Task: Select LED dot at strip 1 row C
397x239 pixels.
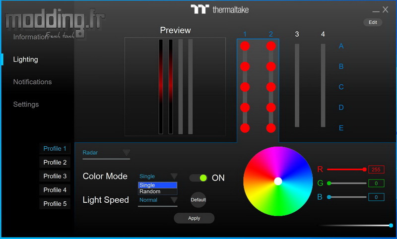Action: (245, 87)
